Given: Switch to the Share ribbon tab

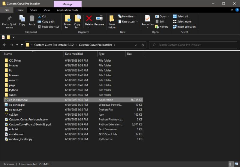Looking at the screenshot, I should pyautogui.click(x=34, y=10).
